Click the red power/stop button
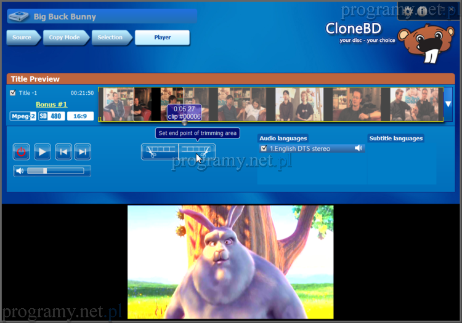The height and width of the screenshot is (323, 462). pos(22,151)
